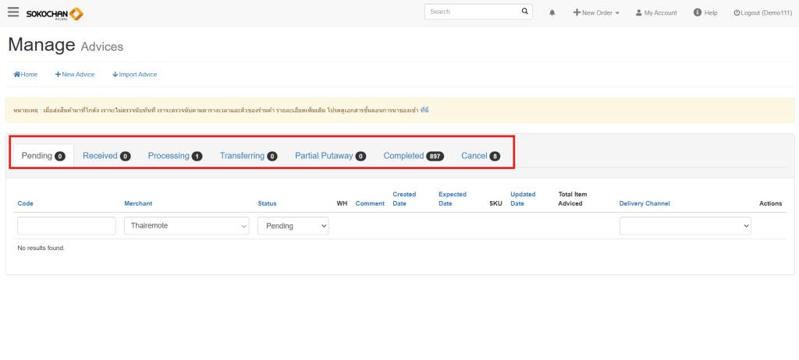Expand the Delivery Channel filter dropdown
799x360 pixels.
684,226
